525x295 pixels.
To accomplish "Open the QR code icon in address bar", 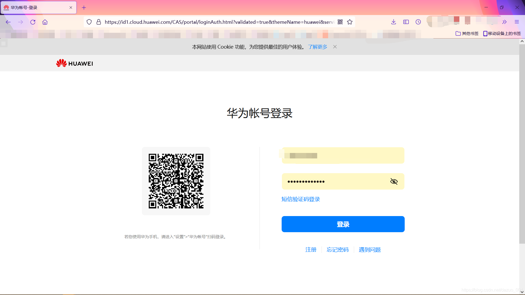I will [x=340, y=22].
